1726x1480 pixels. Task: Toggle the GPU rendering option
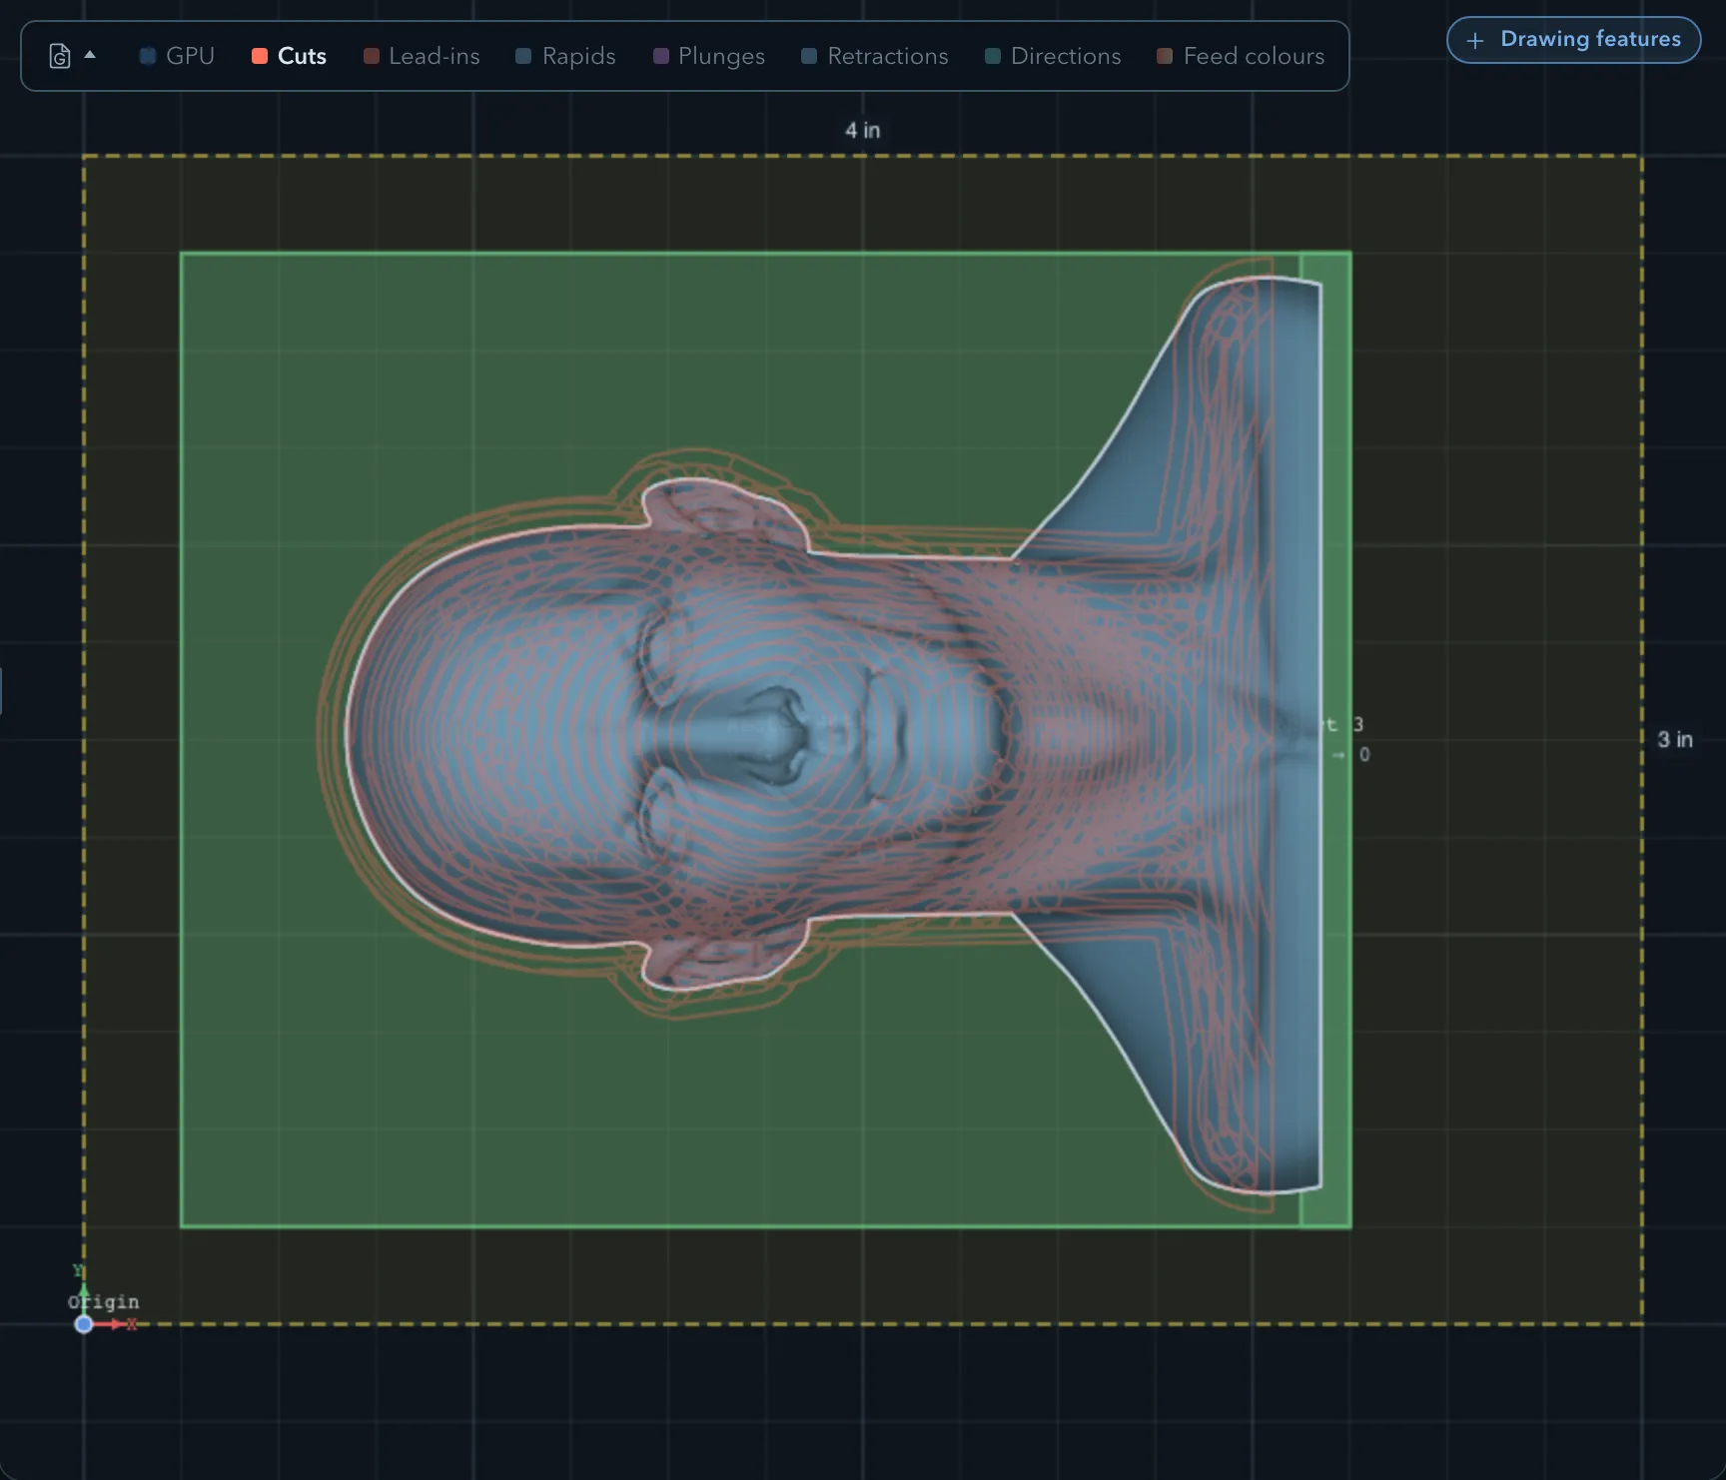pos(177,56)
